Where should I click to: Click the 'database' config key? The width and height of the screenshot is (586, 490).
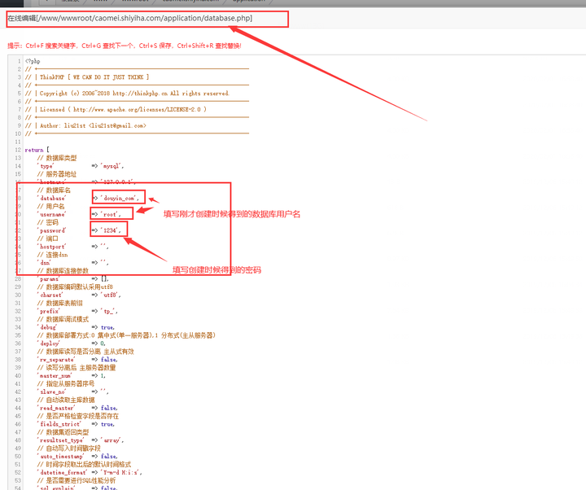pos(51,199)
